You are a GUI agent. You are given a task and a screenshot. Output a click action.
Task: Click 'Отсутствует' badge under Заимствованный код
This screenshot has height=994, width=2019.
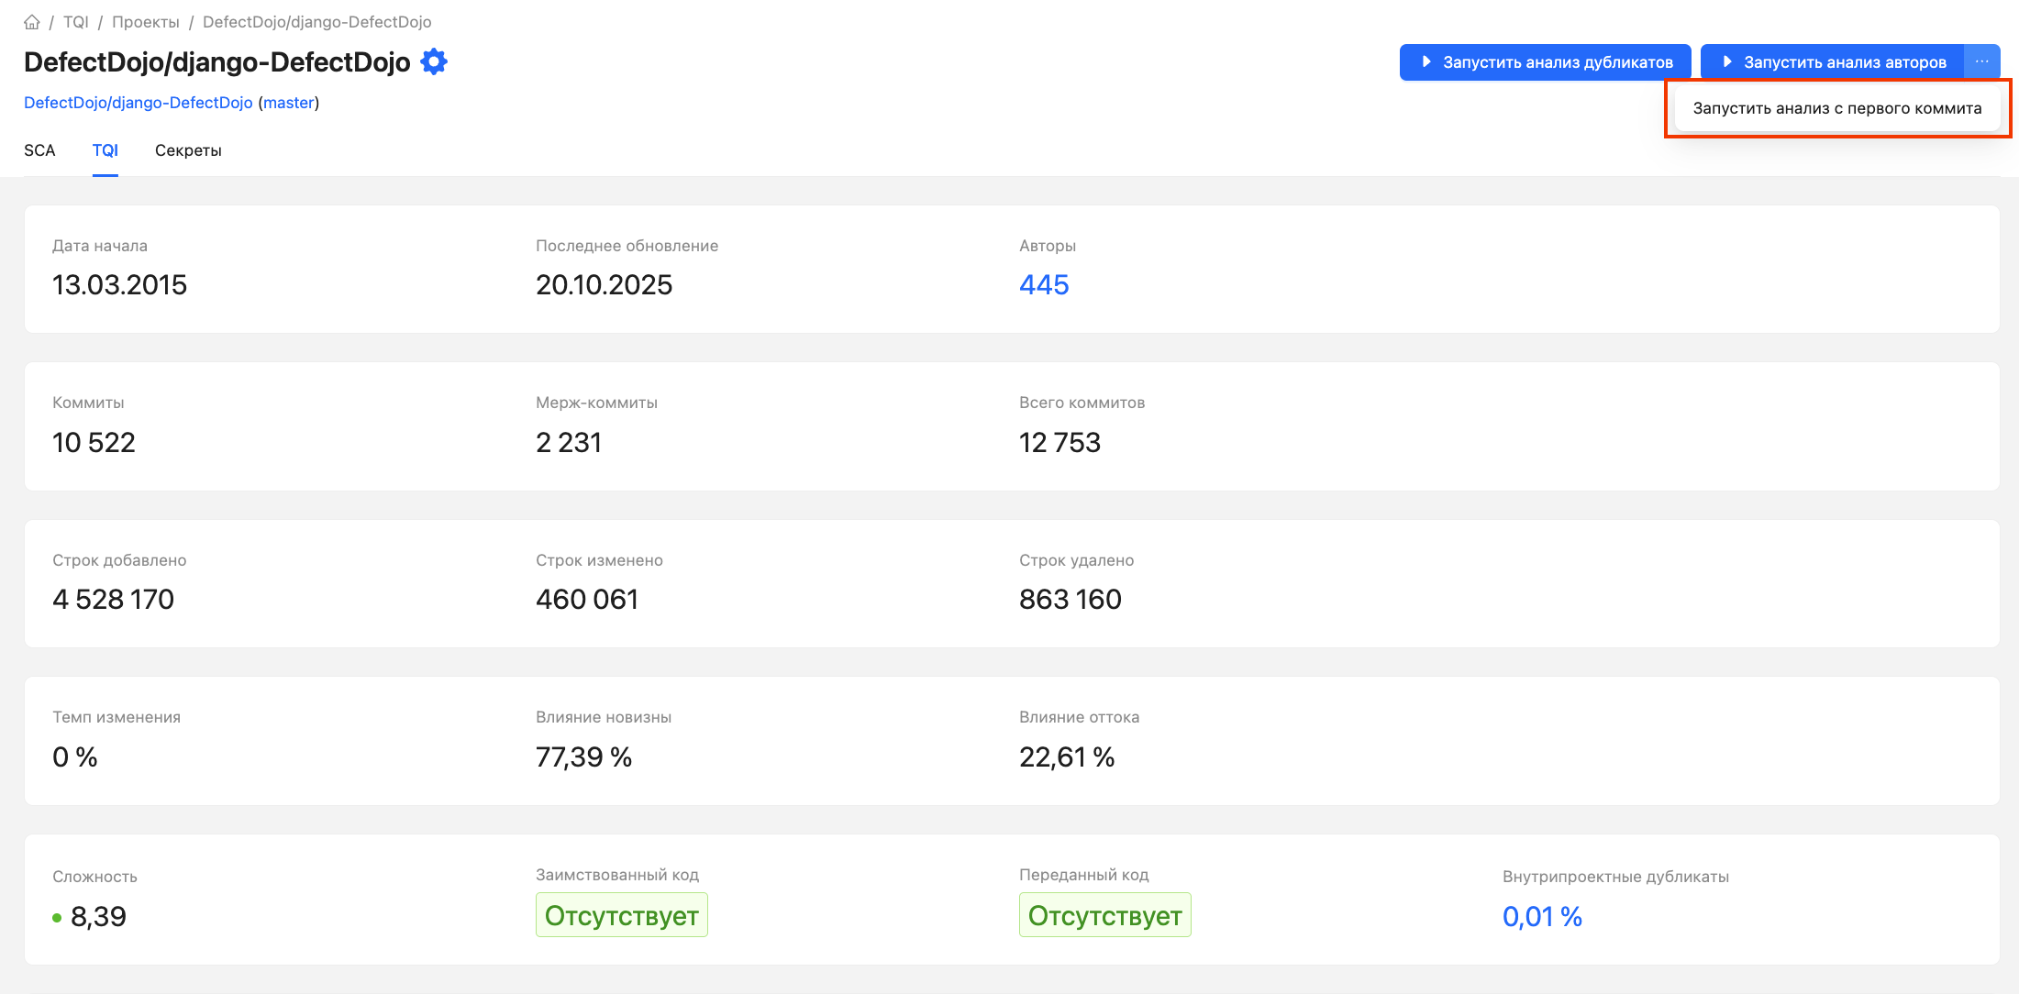622,915
